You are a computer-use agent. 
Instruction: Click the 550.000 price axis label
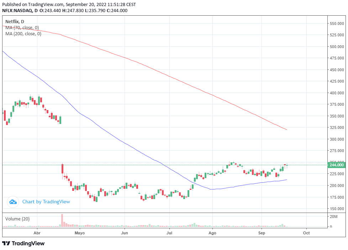click(337, 24)
